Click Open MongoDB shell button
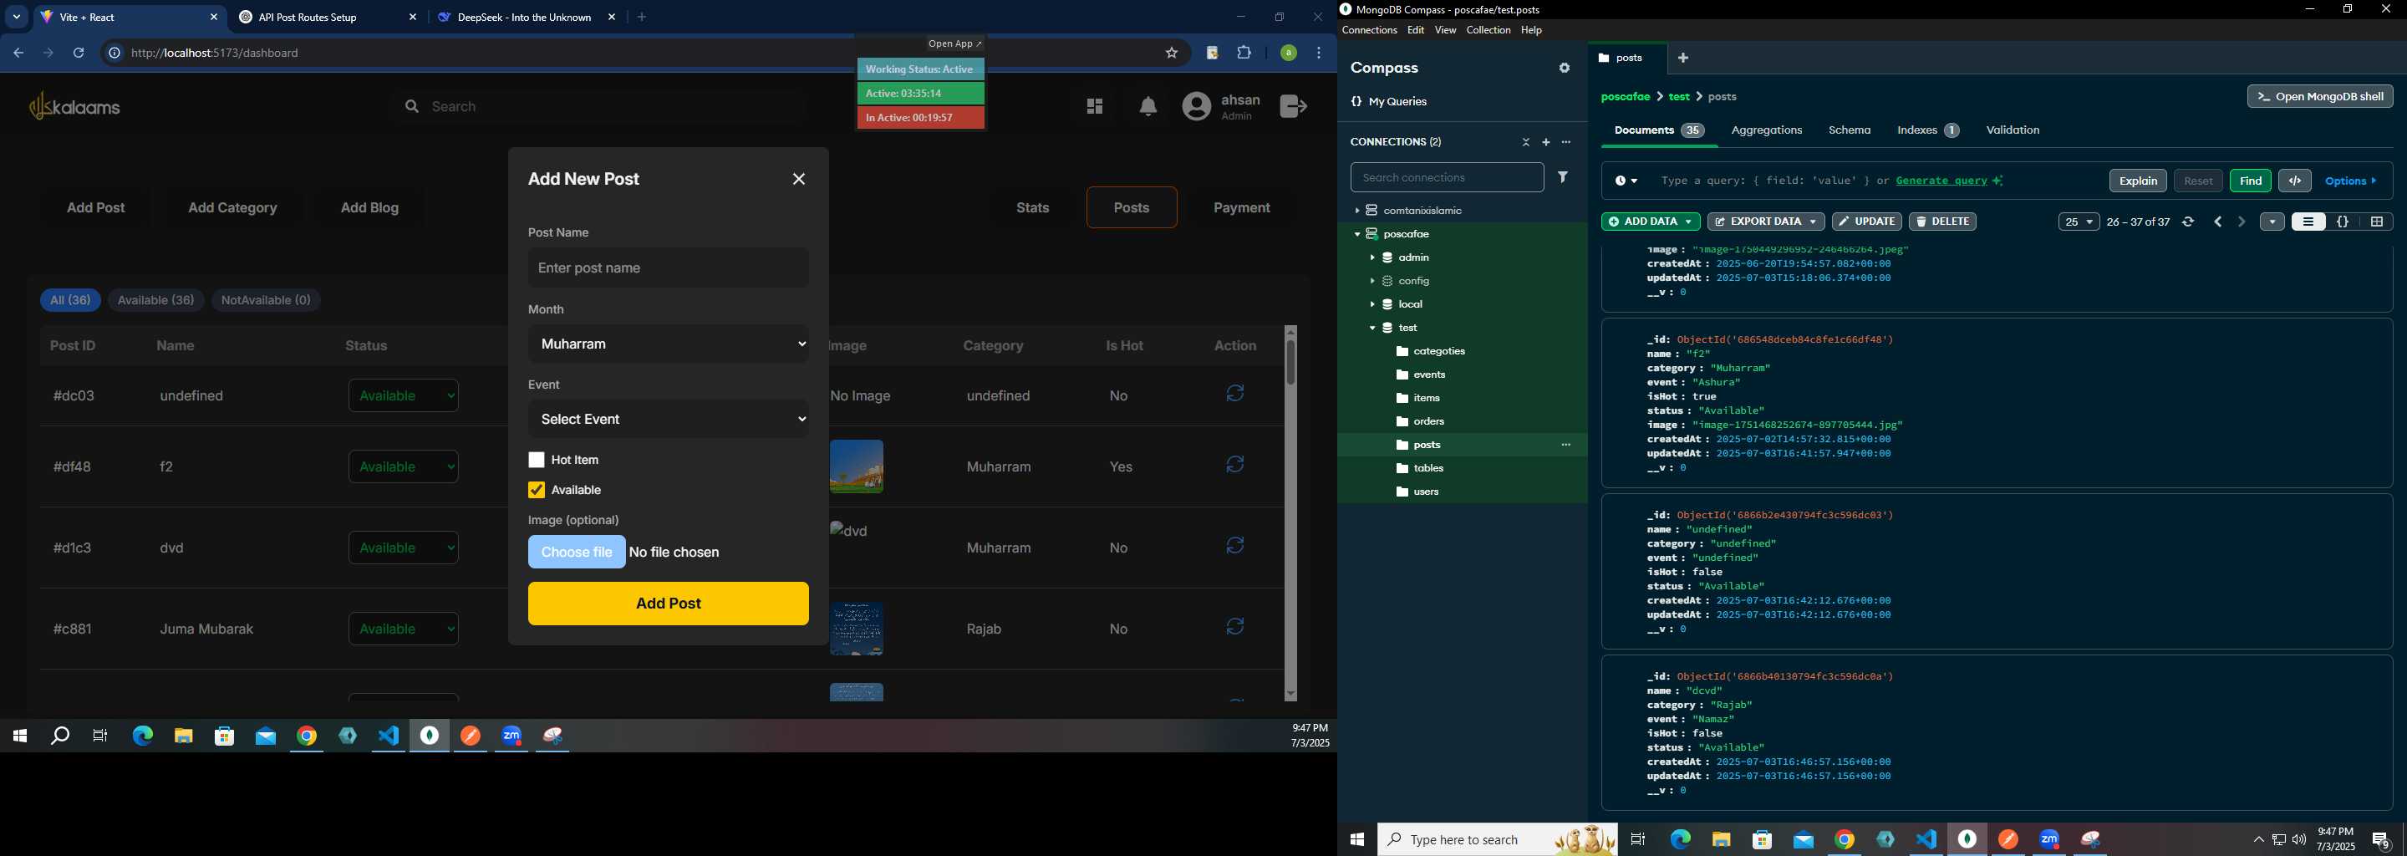 click(2319, 96)
